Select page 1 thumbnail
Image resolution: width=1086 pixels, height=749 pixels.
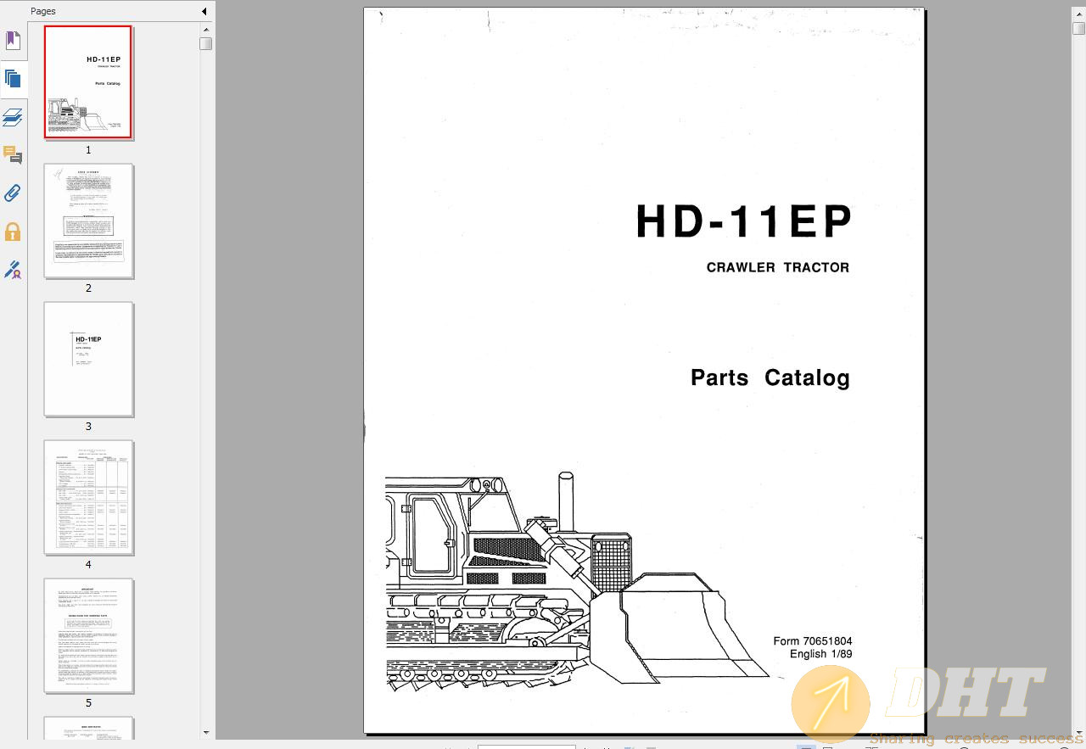pyautogui.click(x=88, y=82)
